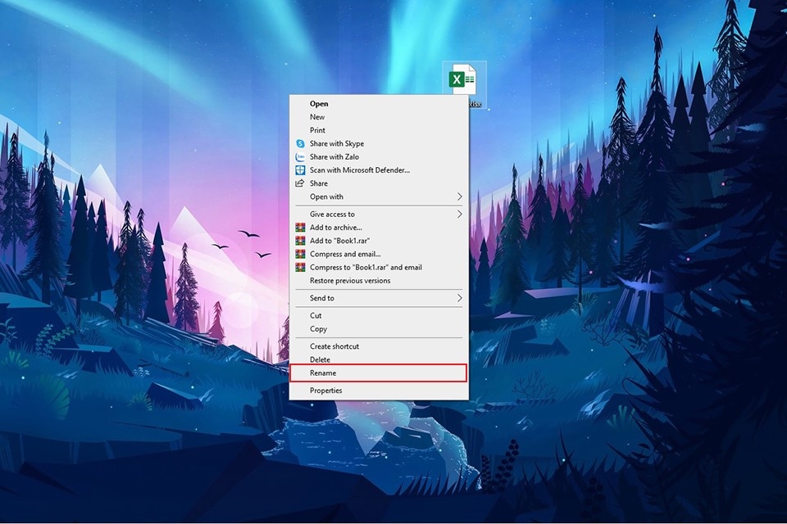
Task: Choose Restore previous versions
Action: (x=379, y=281)
